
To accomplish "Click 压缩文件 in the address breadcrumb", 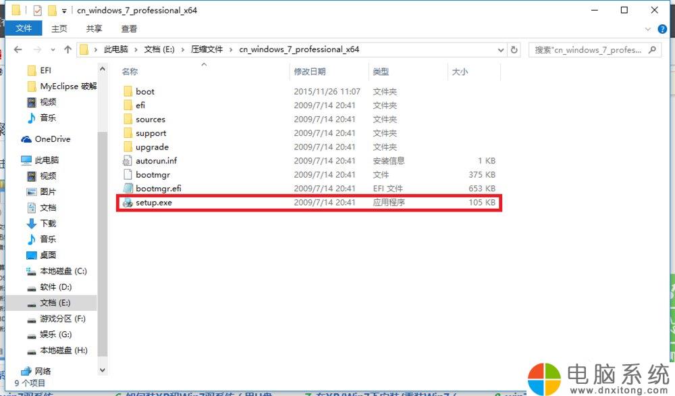I will click(207, 49).
